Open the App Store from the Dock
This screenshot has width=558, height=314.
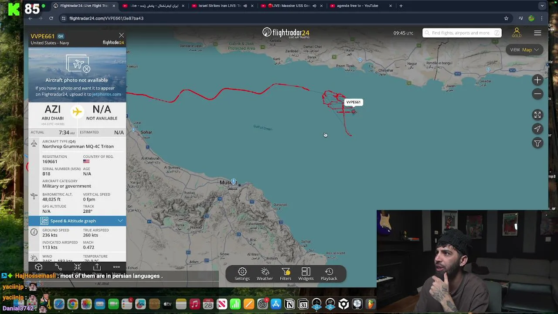pyautogui.click(x=276, y=304)
